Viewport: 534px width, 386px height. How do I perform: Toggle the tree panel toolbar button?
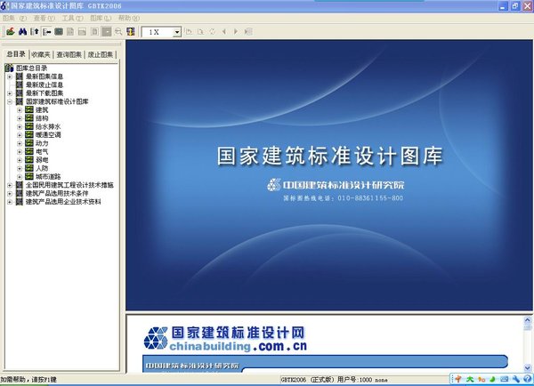point(46,32)
